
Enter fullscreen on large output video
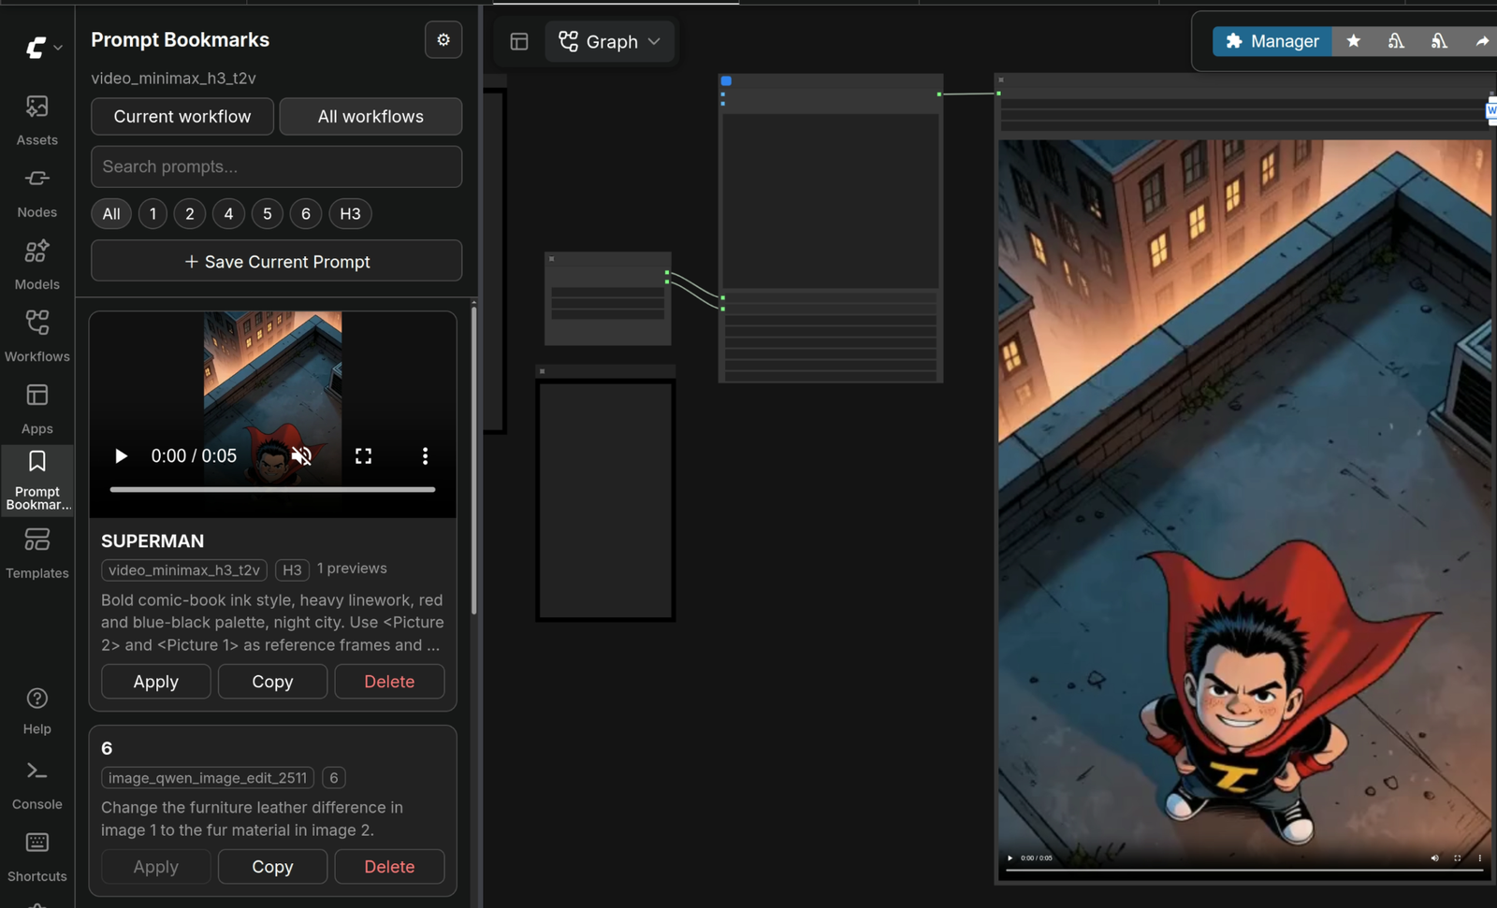[1457, 858]
